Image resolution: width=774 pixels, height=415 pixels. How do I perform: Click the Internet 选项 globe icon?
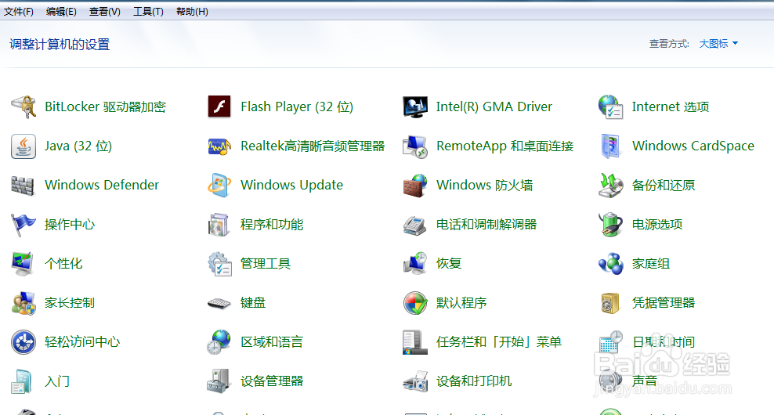pos(610,106)
